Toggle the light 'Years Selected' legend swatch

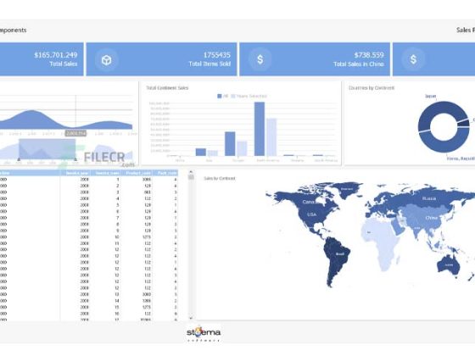(x=233, y=96)
